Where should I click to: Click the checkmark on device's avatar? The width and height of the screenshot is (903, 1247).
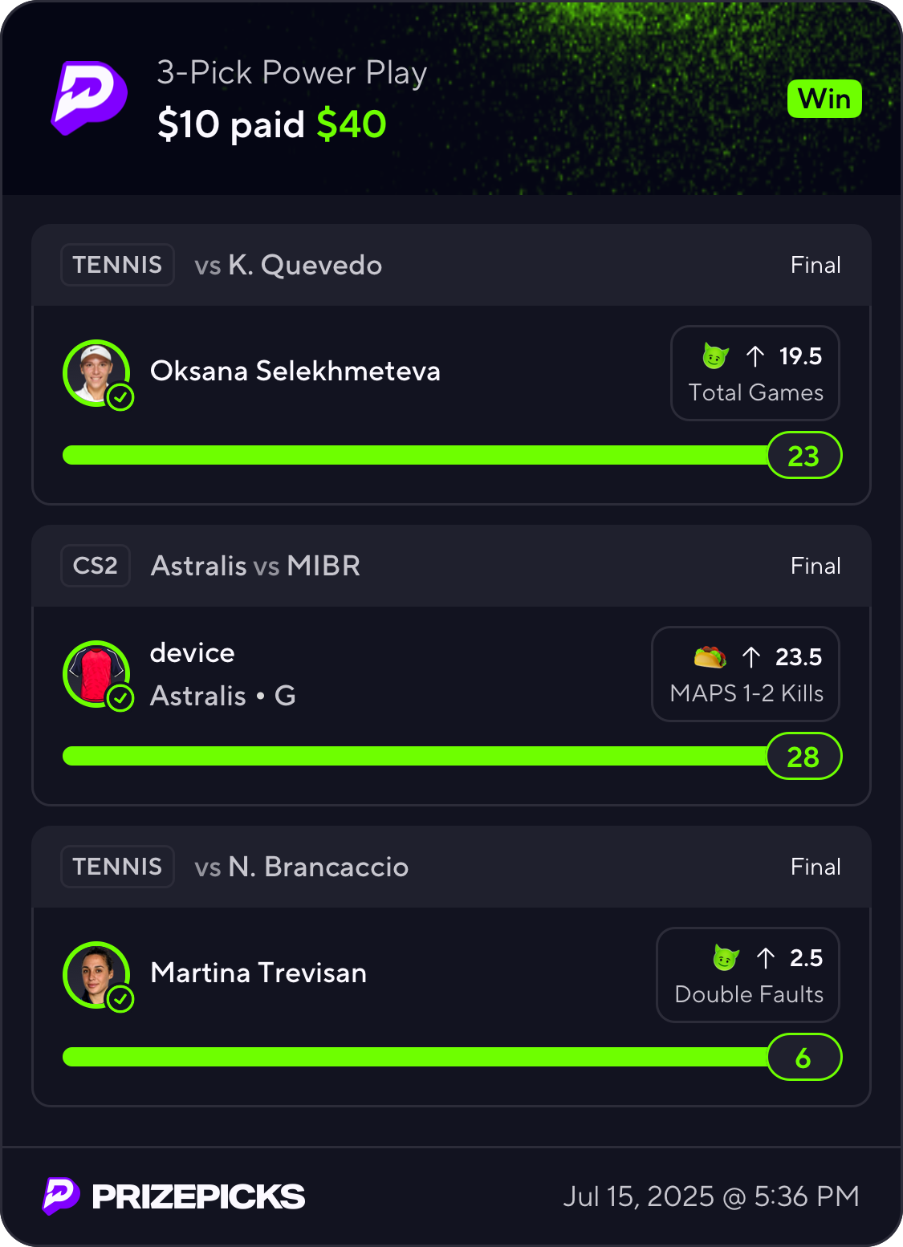point(120,698)
